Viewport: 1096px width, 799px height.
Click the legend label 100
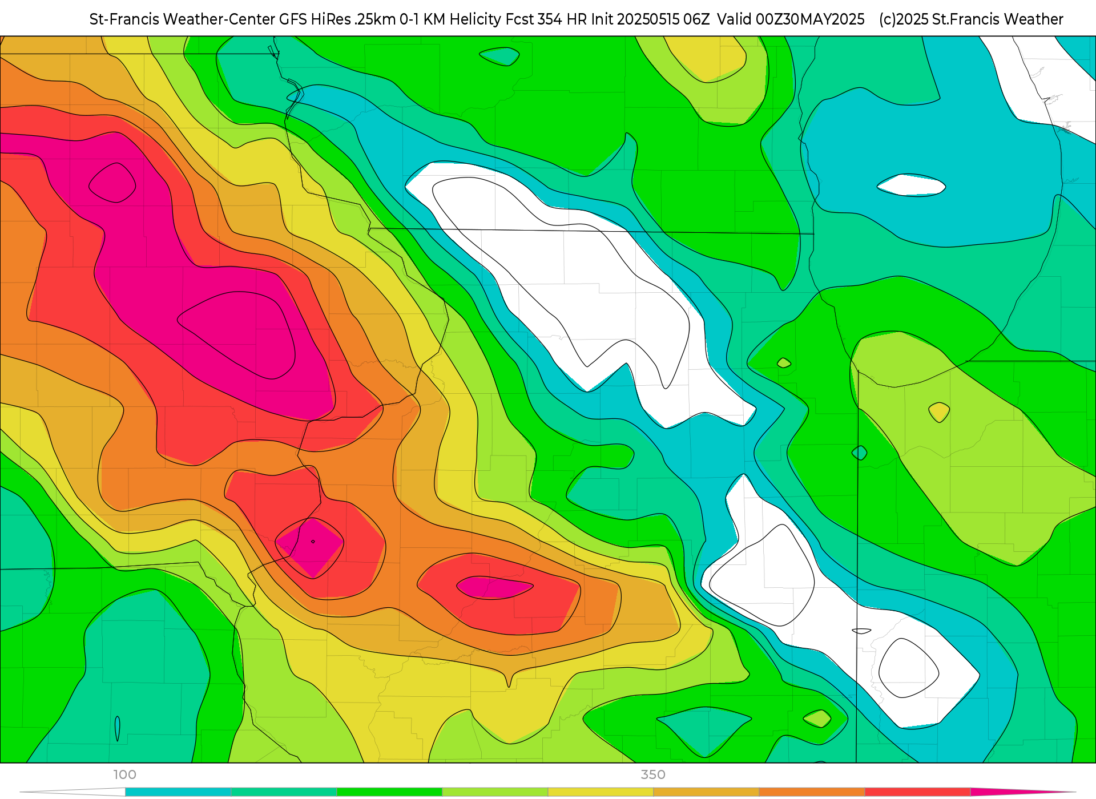tap(124, 775)
